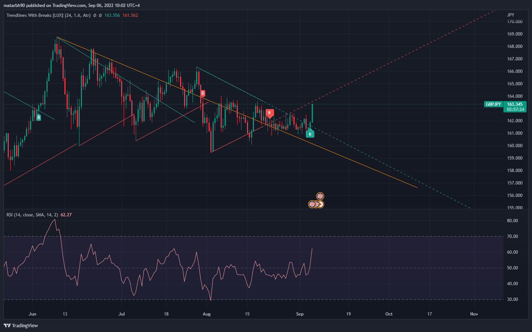Viewport: 532px width, 332px height.
Task: Click the indicator value 161.562
Action: [x=130, y=15]
